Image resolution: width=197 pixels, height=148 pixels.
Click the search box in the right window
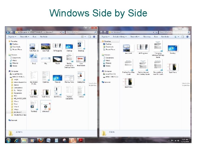pos(174,32)
